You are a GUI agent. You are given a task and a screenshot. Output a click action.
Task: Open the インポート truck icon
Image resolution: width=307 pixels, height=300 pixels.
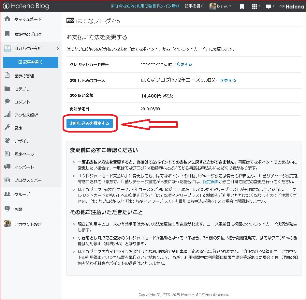click(x=7, y=167)
